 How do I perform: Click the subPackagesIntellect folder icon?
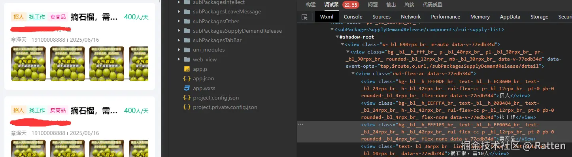click(187, 2)
